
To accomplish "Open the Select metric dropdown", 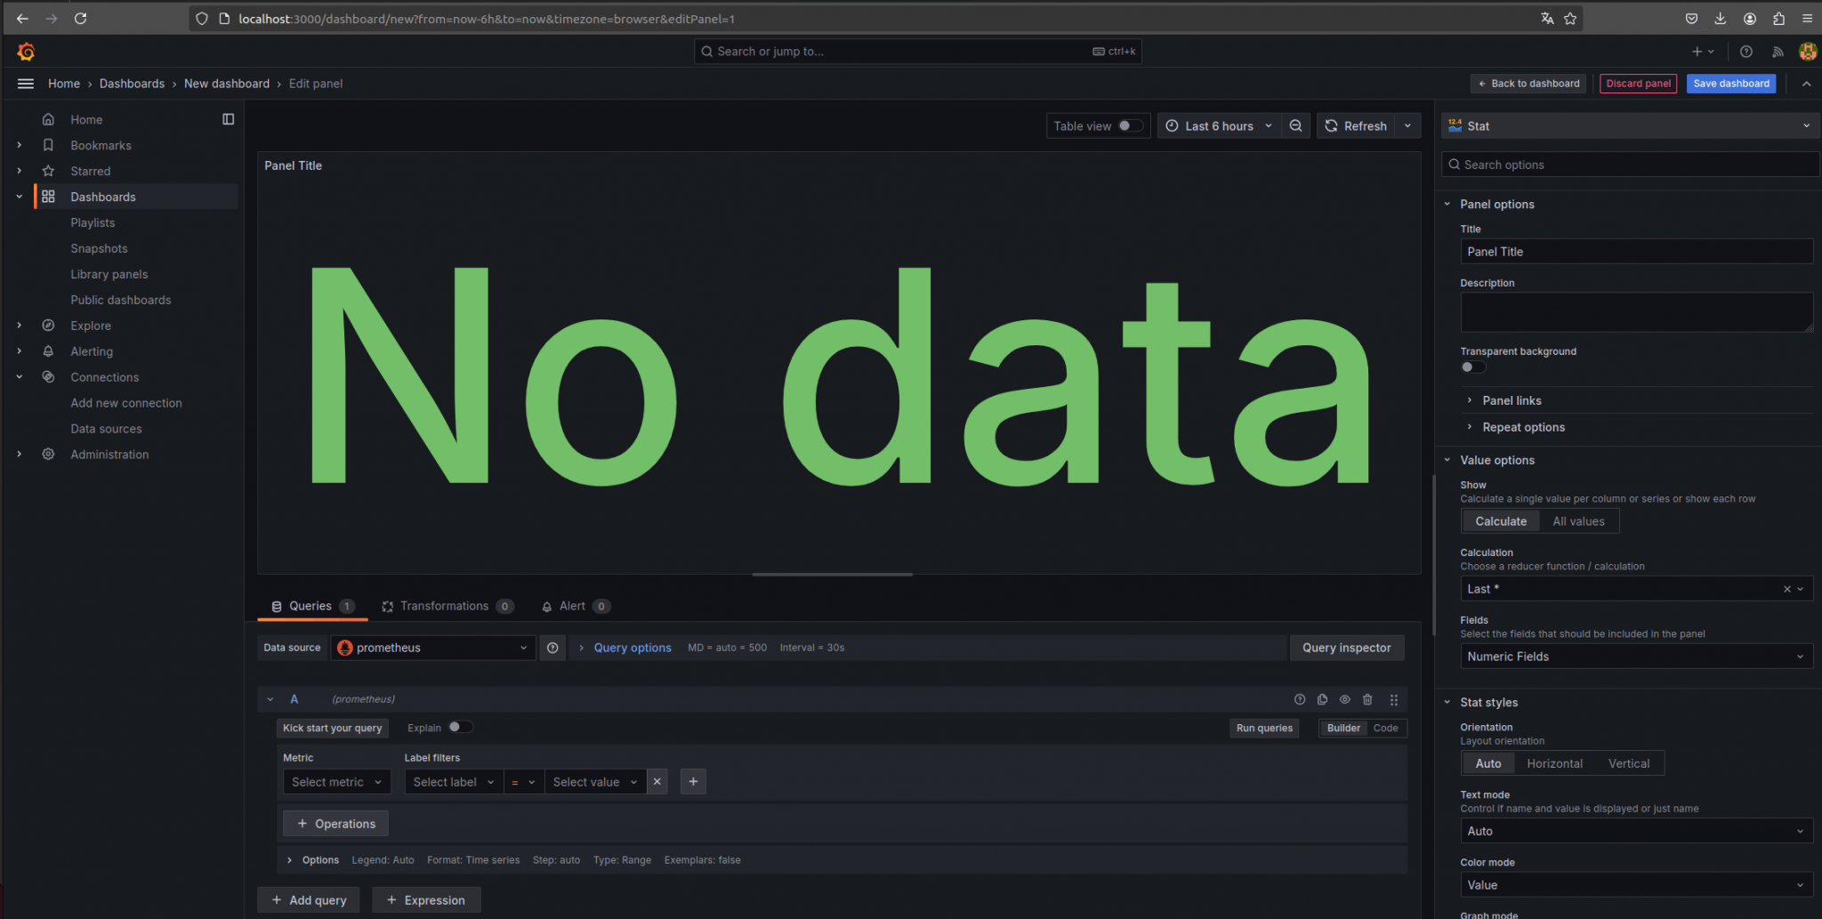I will pyautogui.click(x=336, y=782).
